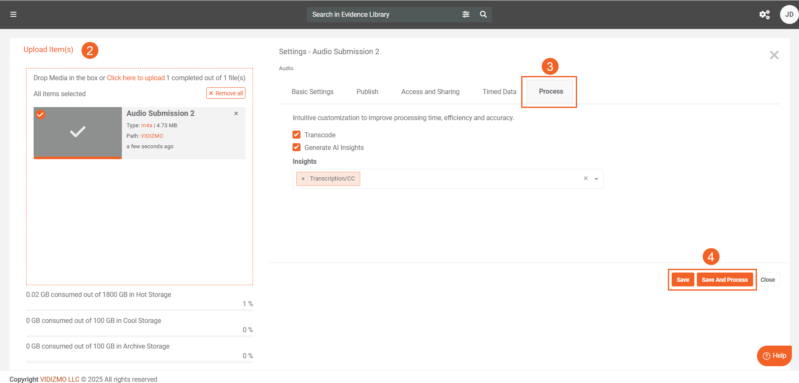Image resolution: width=799 pixels, height=383 pixels.
Task: Switch to the Basic Settings tab
Action: [x=312, y=92]
